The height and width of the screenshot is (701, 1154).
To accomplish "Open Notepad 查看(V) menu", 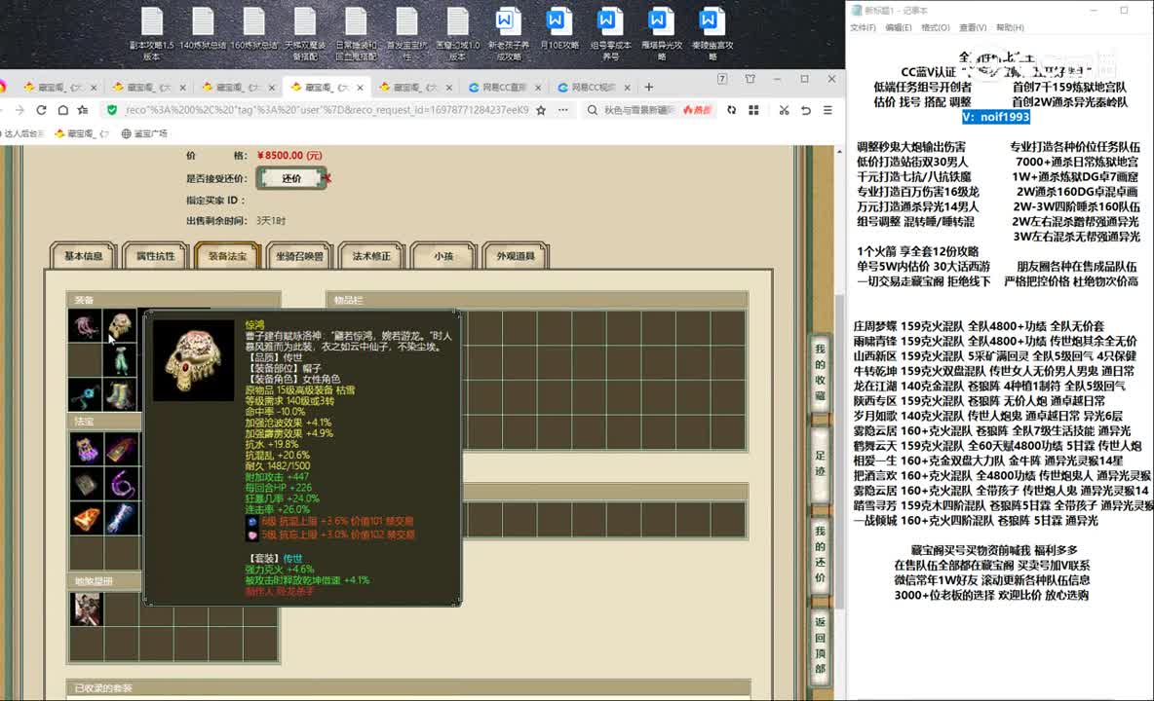I will point(972,28).
